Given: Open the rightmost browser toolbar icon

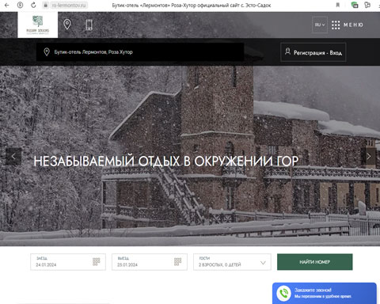Looking at the screenshot, I should (x=367, y=5).
